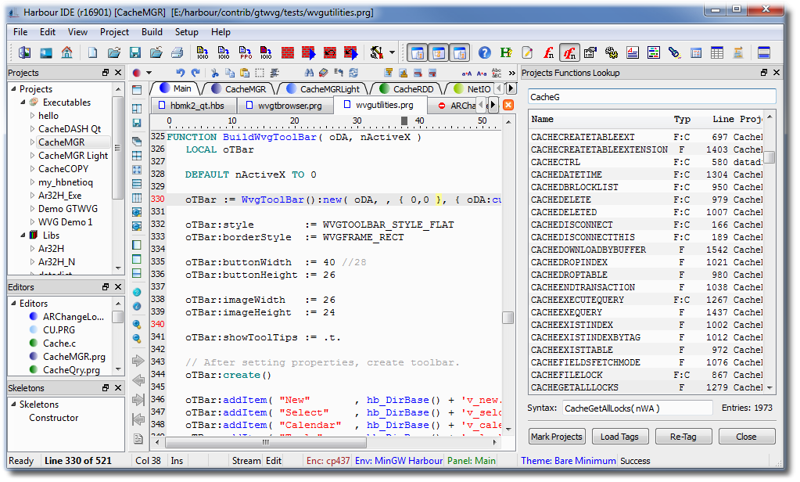The image size is (800, 482).
Task: Open the tools dropdown arrow in main toolbar
Action: [x=392, y=53]
